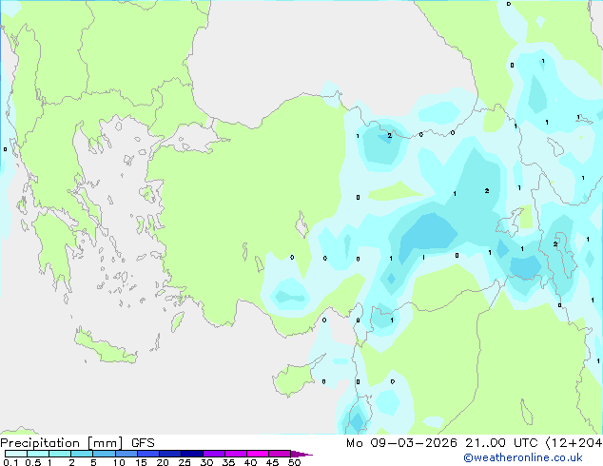The image size is (603, 466).
Task: Select the legend scale label "35"
Action: [x=228, y=462]
